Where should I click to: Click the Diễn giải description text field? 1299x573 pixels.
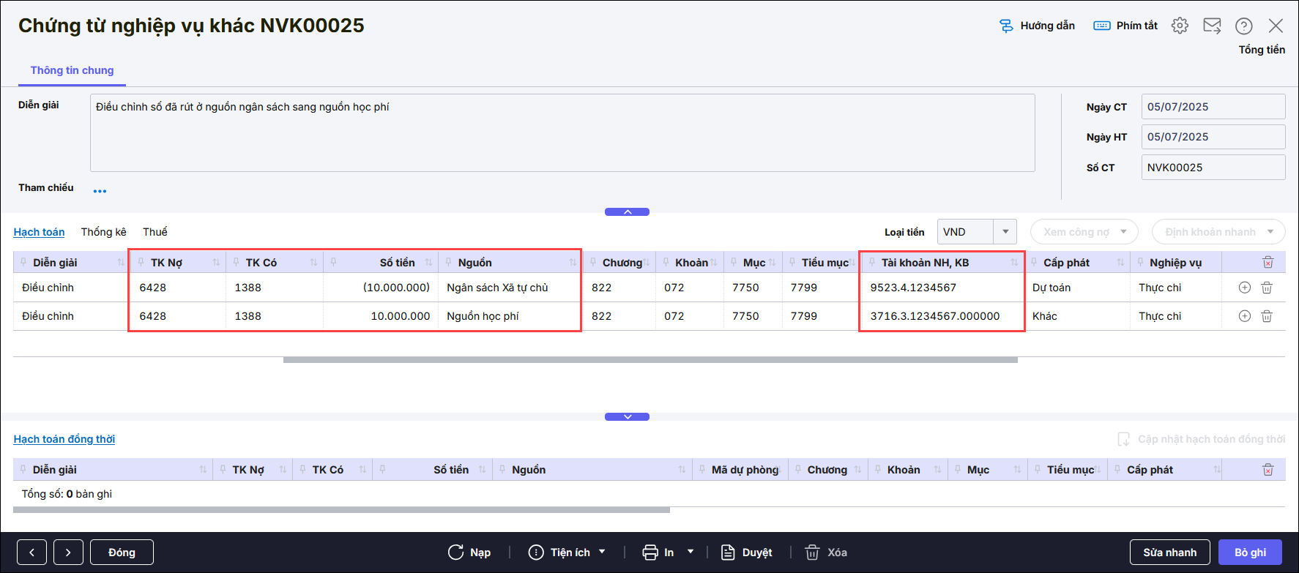(x=562, y=132)
